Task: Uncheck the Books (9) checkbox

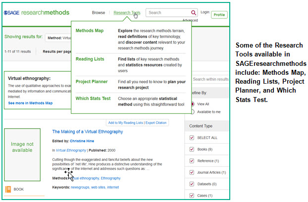Action: tap(192, 150)
